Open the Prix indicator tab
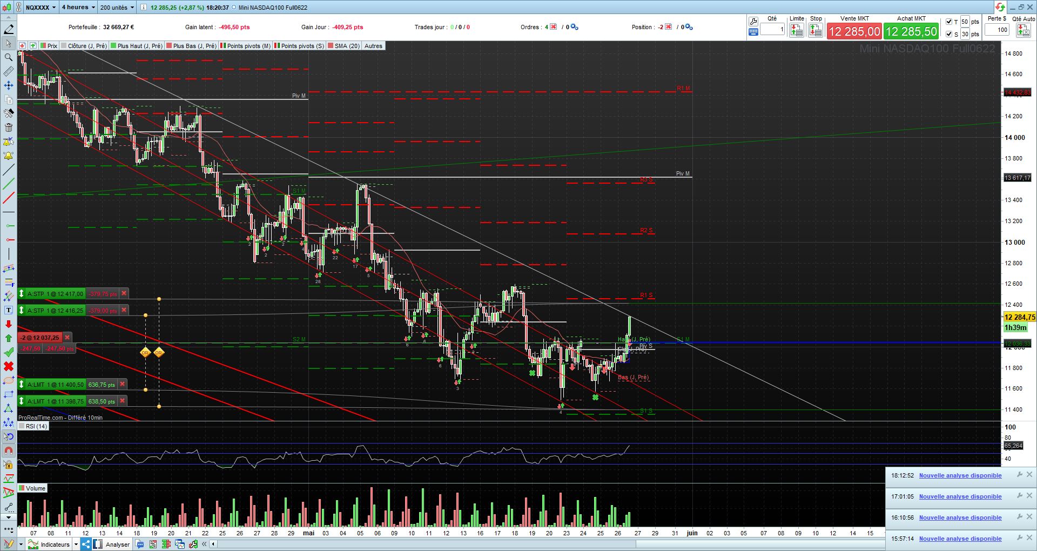 pos(49,46)
